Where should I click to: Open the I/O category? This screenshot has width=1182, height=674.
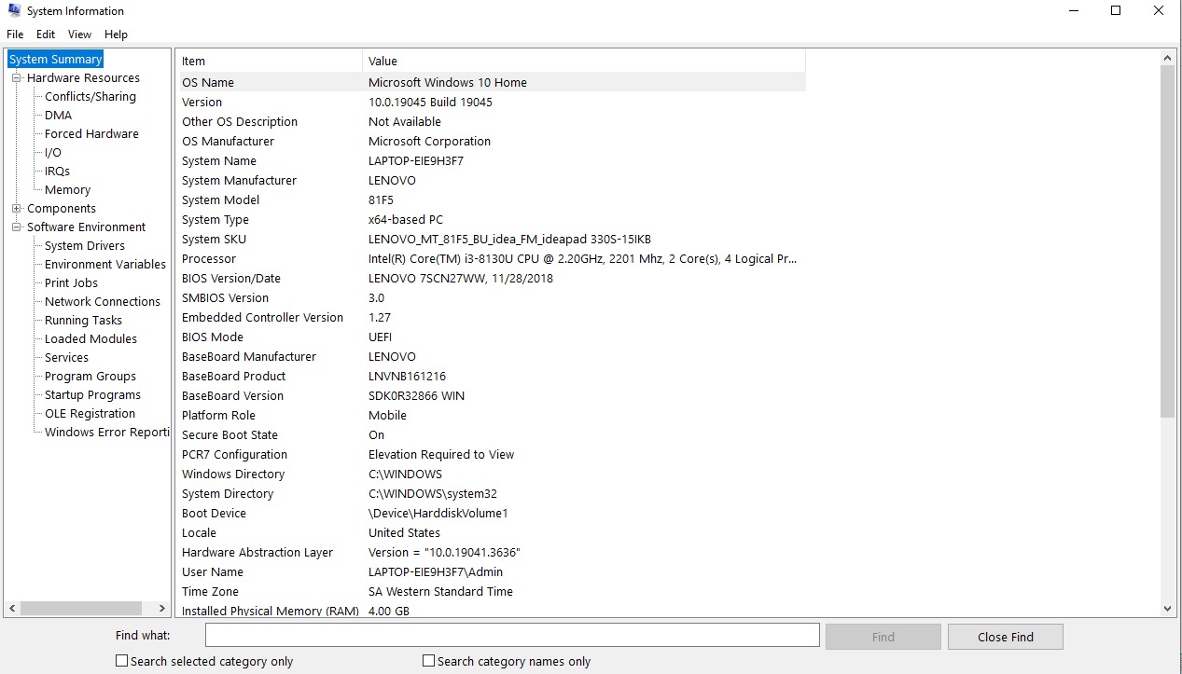(x=53, y=153)
